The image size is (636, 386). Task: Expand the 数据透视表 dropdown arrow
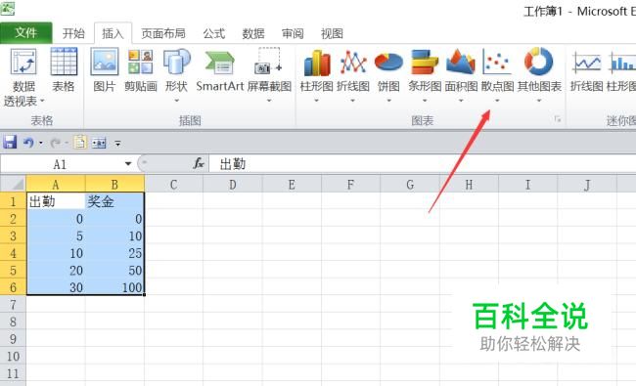tap(42, 101)
